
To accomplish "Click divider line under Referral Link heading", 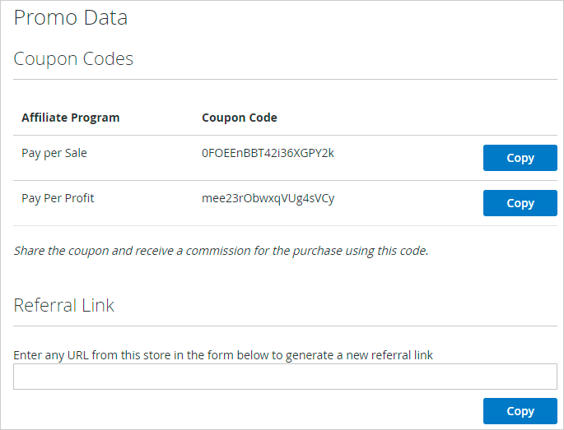I will [285, 326].
